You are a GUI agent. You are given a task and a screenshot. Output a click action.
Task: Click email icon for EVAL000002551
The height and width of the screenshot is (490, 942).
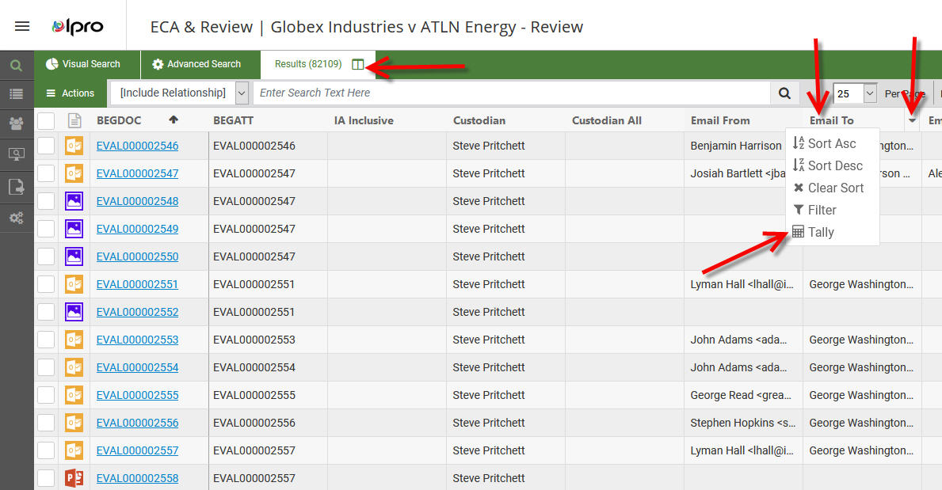coord(74,284)
